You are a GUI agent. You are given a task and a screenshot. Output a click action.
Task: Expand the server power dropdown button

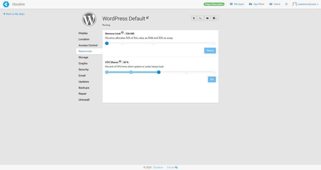(214, 18)
